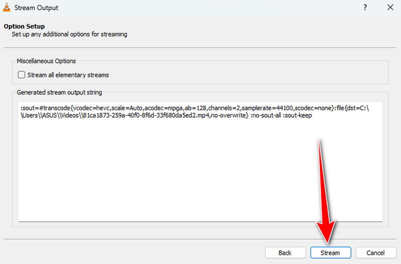Click the VLC cone icon in title bar
The image size is (401, 264).
8,8
